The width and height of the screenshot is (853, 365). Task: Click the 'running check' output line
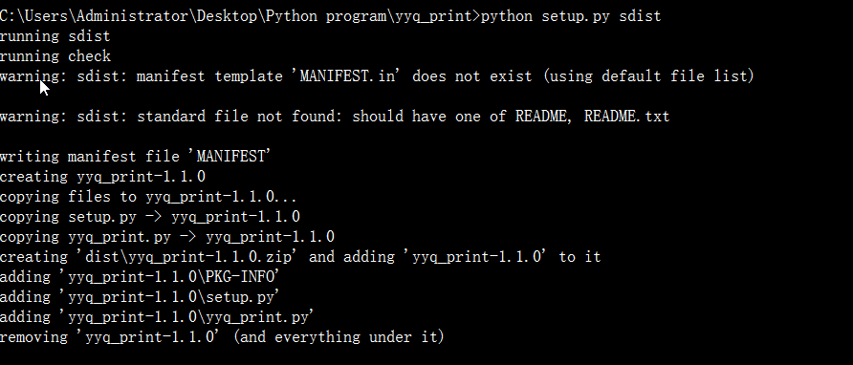(x=55, y=56)
